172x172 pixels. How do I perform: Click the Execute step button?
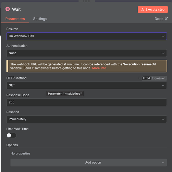(x=153, y=9)
